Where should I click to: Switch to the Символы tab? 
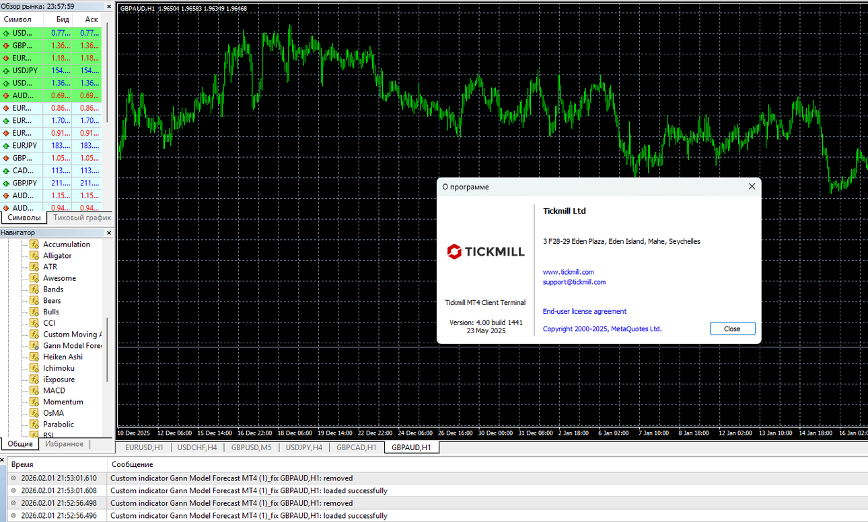[24, 218]
